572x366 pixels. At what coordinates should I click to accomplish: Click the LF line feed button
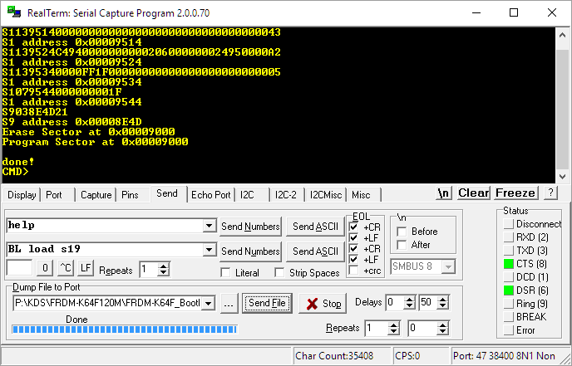[86, 269]
